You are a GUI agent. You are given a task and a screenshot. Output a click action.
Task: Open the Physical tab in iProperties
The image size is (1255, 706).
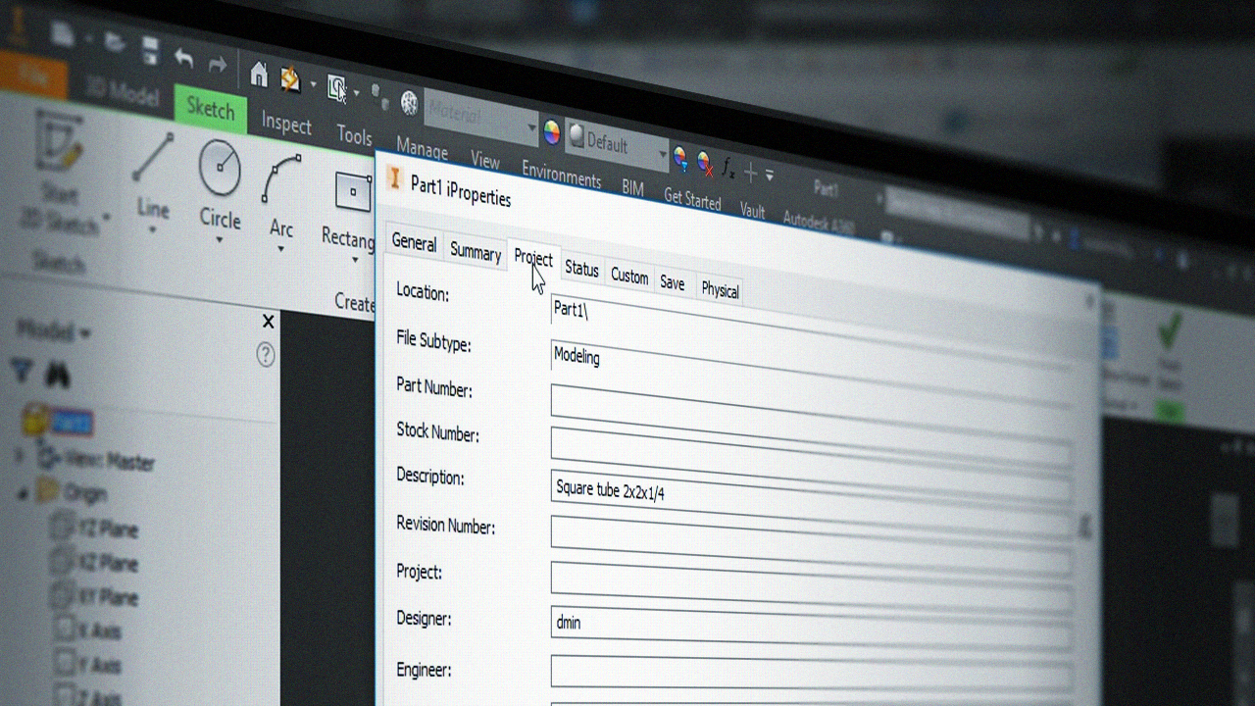(x=720, y=290)
